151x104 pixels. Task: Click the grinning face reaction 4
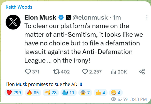click(x=116, y=93)
